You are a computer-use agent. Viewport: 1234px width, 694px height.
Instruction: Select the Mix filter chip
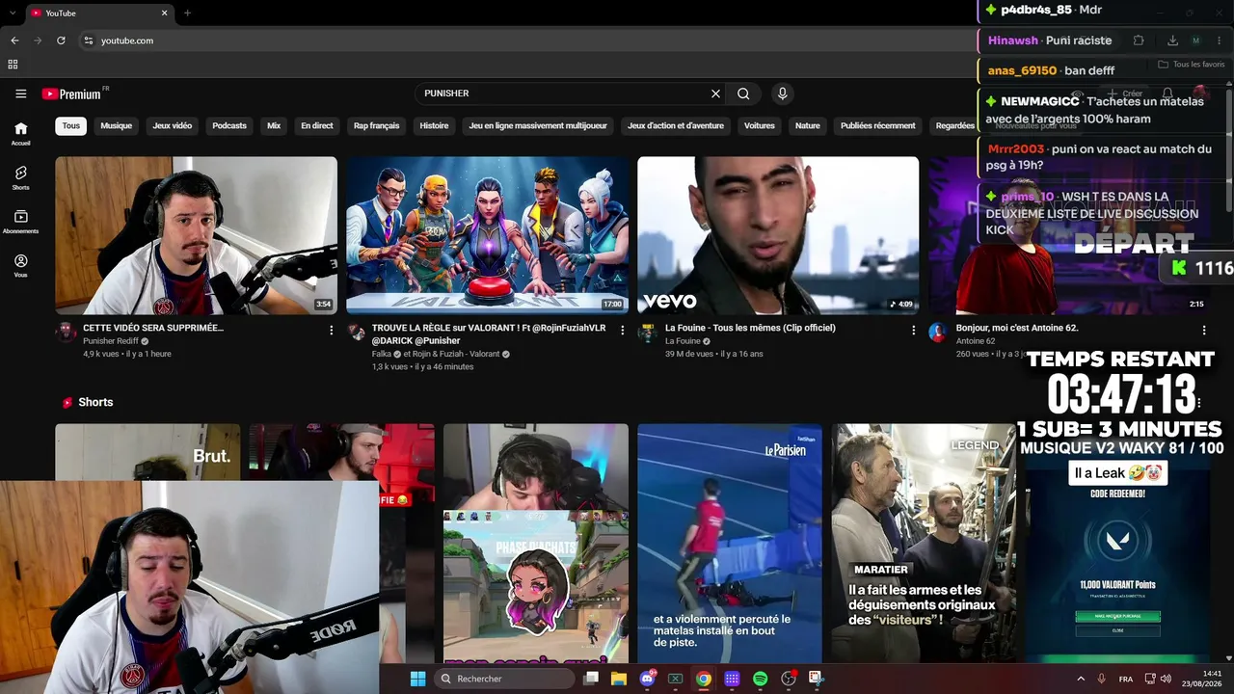[x=274, y=125]
